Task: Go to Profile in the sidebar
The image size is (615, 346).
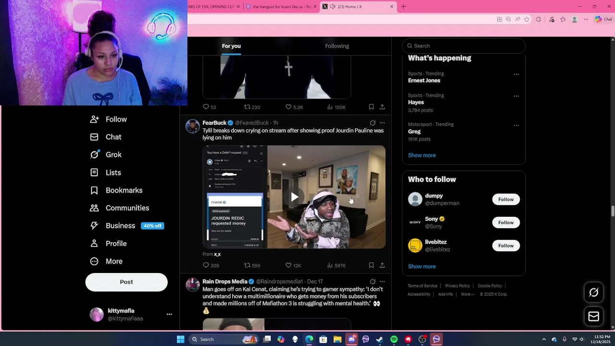Action: tap(109, 244)
